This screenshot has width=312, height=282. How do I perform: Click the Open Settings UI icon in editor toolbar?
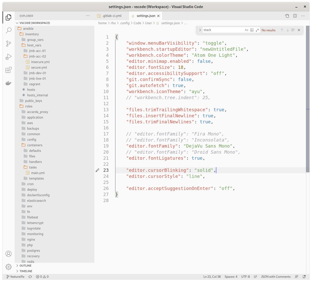click(287, 16)
